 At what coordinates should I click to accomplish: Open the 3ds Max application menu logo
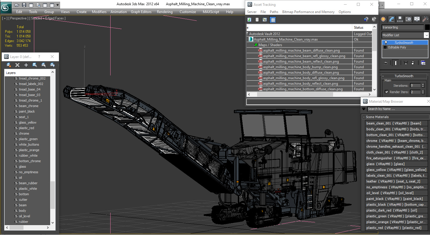tap(6, 7)
